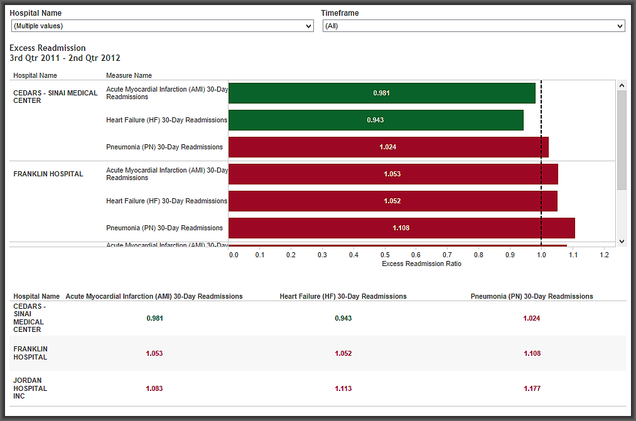Click Cedars-Sinai Acute Myocardial Infarction measure label
636x421 pixels.
pos(167,93)
